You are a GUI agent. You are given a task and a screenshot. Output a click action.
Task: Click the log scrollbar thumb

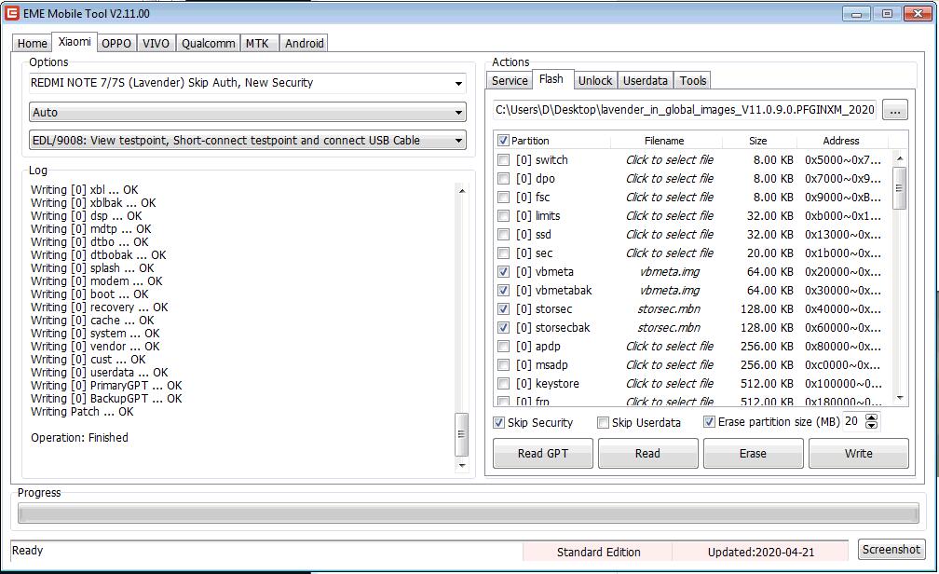click(x=462, y=434)
